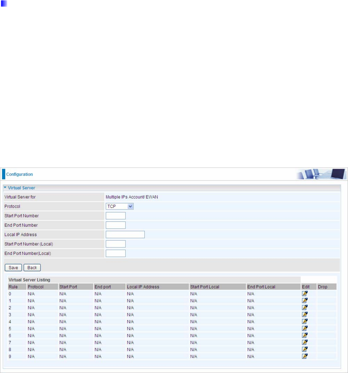Focus the Start Port Number (Local) field
Viewport: 348px width, 373px height.
click(x=115, y=244)
